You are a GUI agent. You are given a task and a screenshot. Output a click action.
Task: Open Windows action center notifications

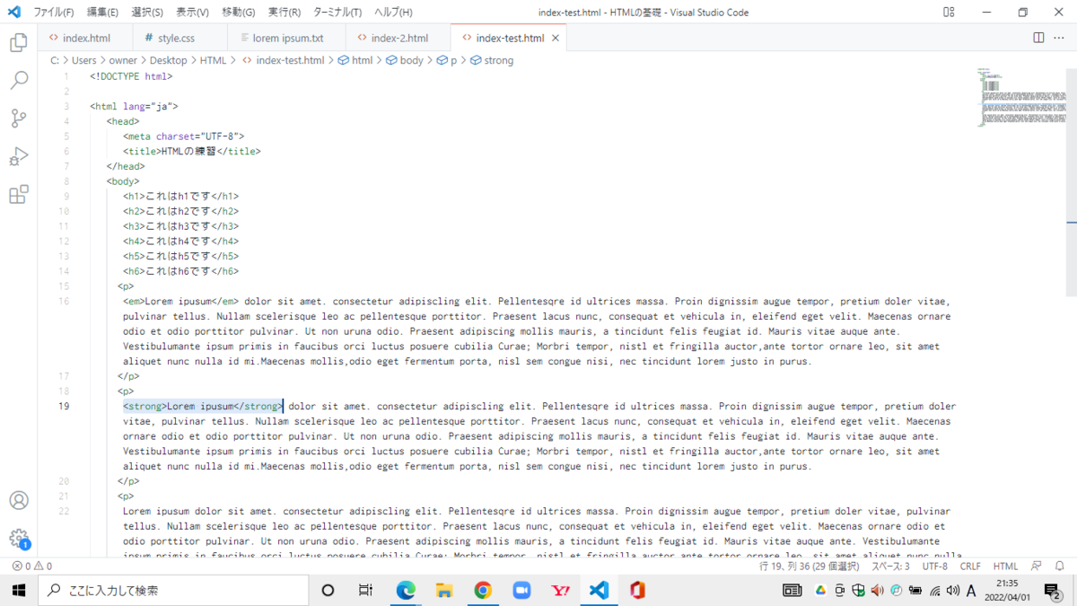[1053, 590]
